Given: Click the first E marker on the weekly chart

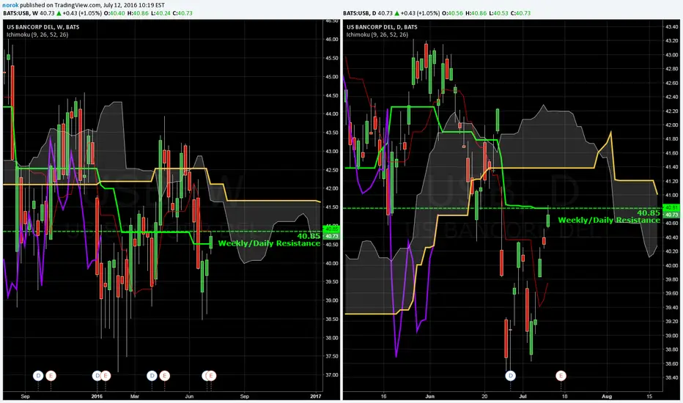Looking at the screenshot, I should pyautogui.click(x=51, y=376).
